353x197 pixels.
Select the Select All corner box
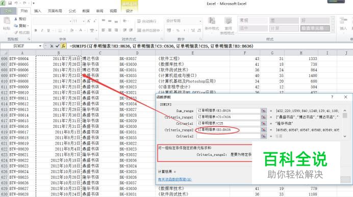click(4, 53)
